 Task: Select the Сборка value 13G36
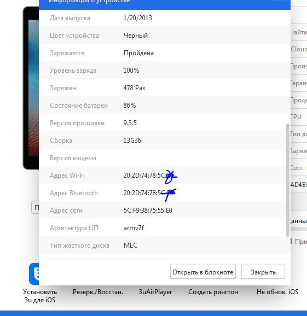point(132,141)
